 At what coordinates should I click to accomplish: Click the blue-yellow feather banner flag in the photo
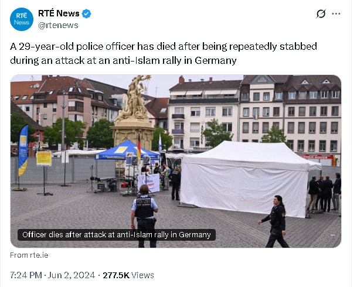click(x=23, y=150)
